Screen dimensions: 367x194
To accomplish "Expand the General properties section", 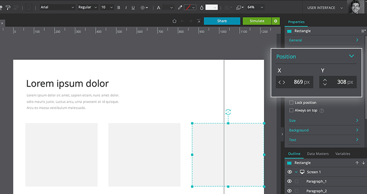I will pyautogui.click(x=324, y=40).
